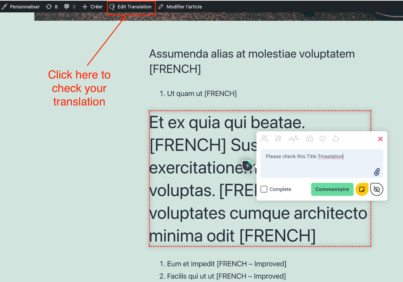
Task: Click Modifier l'article in the admin bar
Action: [180, 7]
